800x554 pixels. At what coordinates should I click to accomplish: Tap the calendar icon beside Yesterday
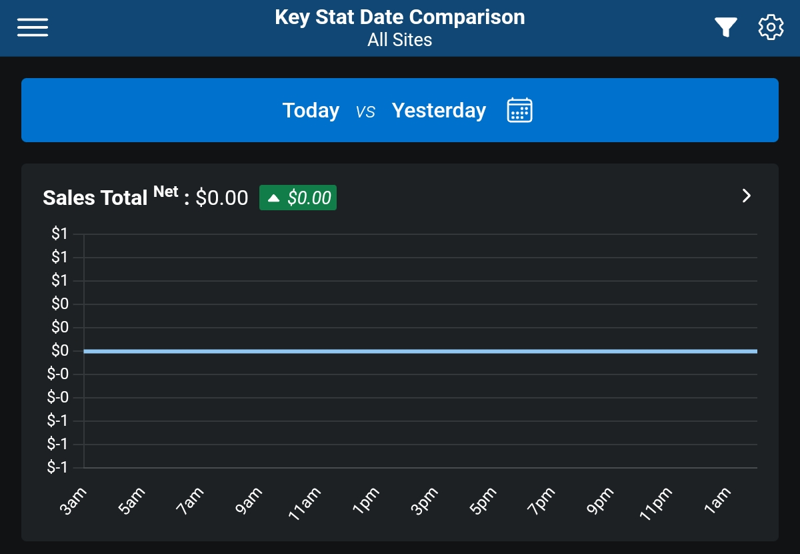(519, 110)
